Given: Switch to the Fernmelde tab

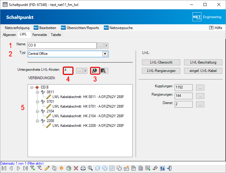Looking at the screenshot, I should pyautogui.click(x=39, y=35).
